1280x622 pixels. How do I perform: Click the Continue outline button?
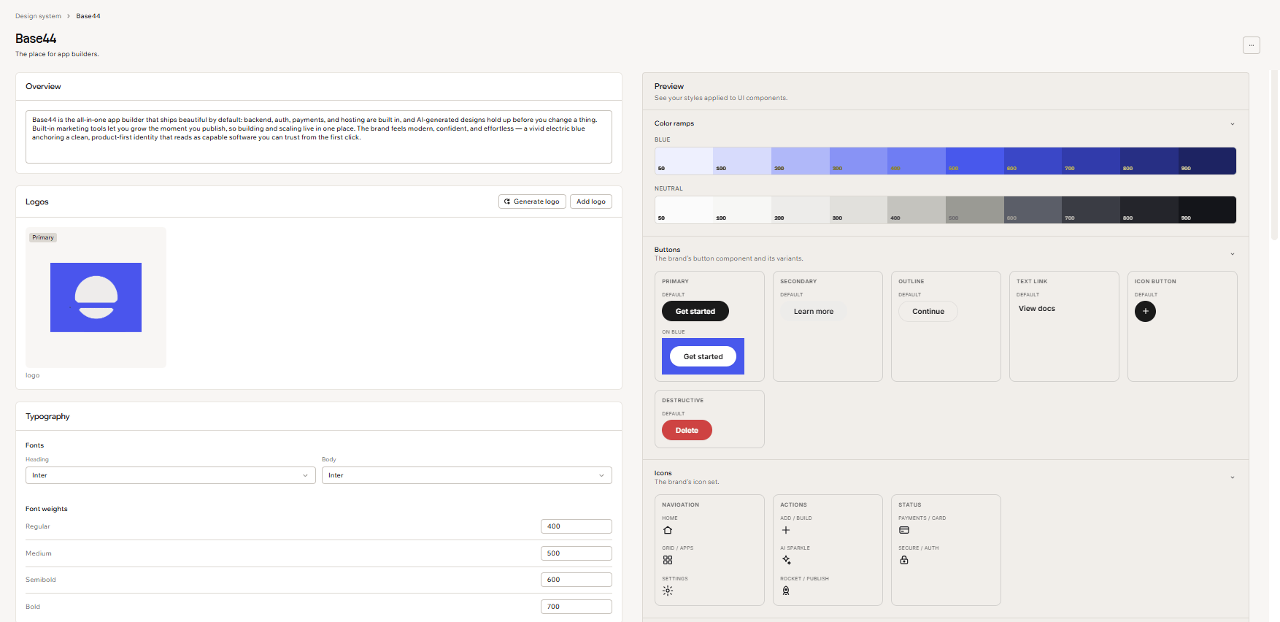click(928, 311)
